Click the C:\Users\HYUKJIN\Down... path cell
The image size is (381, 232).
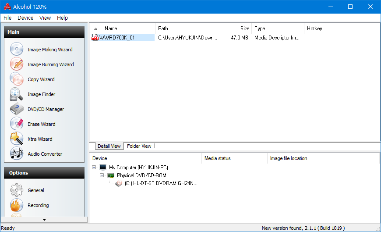pos(187,37)
